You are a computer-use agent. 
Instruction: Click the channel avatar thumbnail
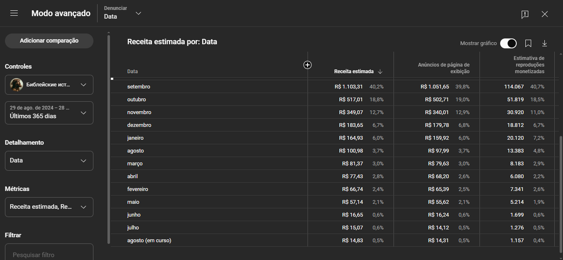[x=17, y=85]
